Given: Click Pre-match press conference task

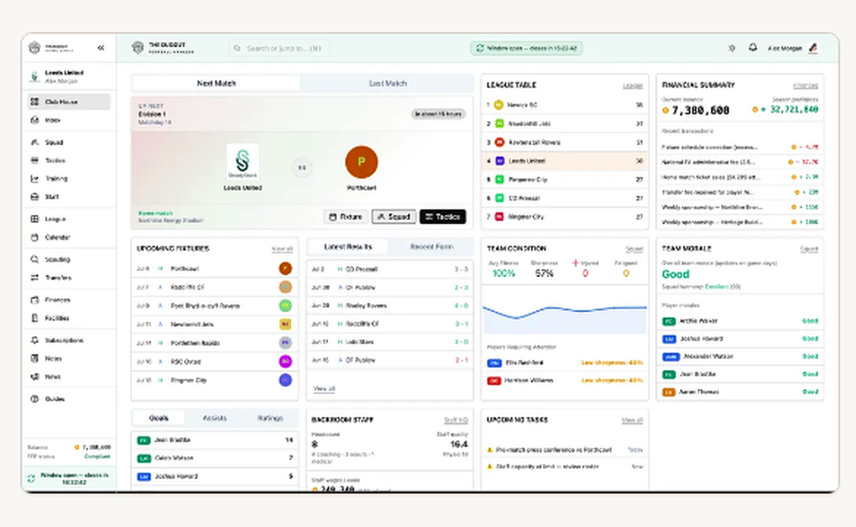Looking at the screenshot, I should (565, 450).
